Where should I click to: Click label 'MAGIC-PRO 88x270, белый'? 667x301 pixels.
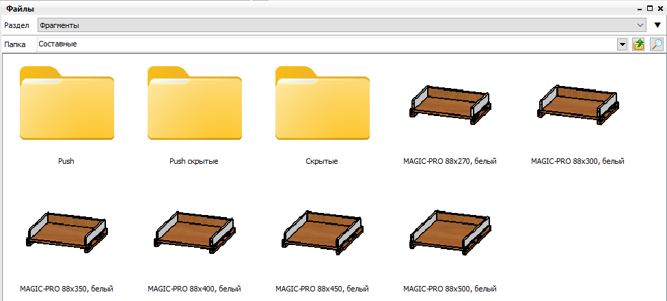point(450,162)
